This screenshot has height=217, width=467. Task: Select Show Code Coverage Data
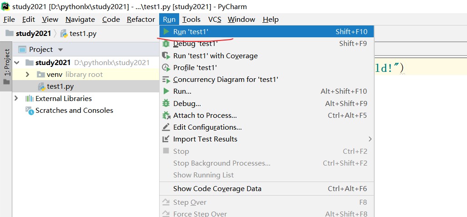(267, 189)
